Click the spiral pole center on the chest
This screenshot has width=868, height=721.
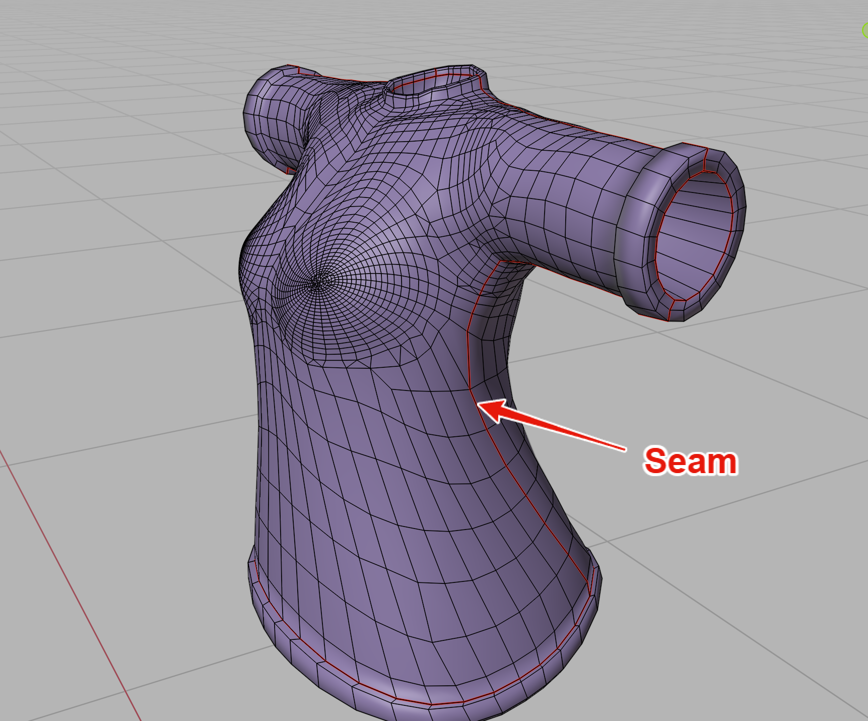[316, 284]
